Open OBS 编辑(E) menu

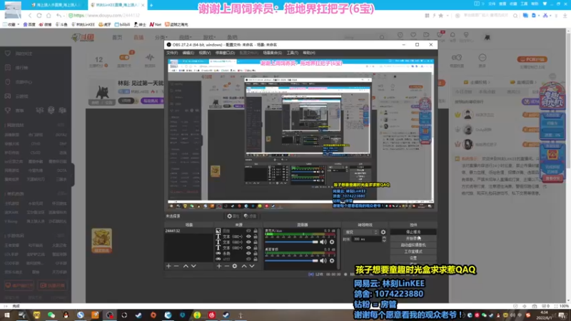(188, 53)
